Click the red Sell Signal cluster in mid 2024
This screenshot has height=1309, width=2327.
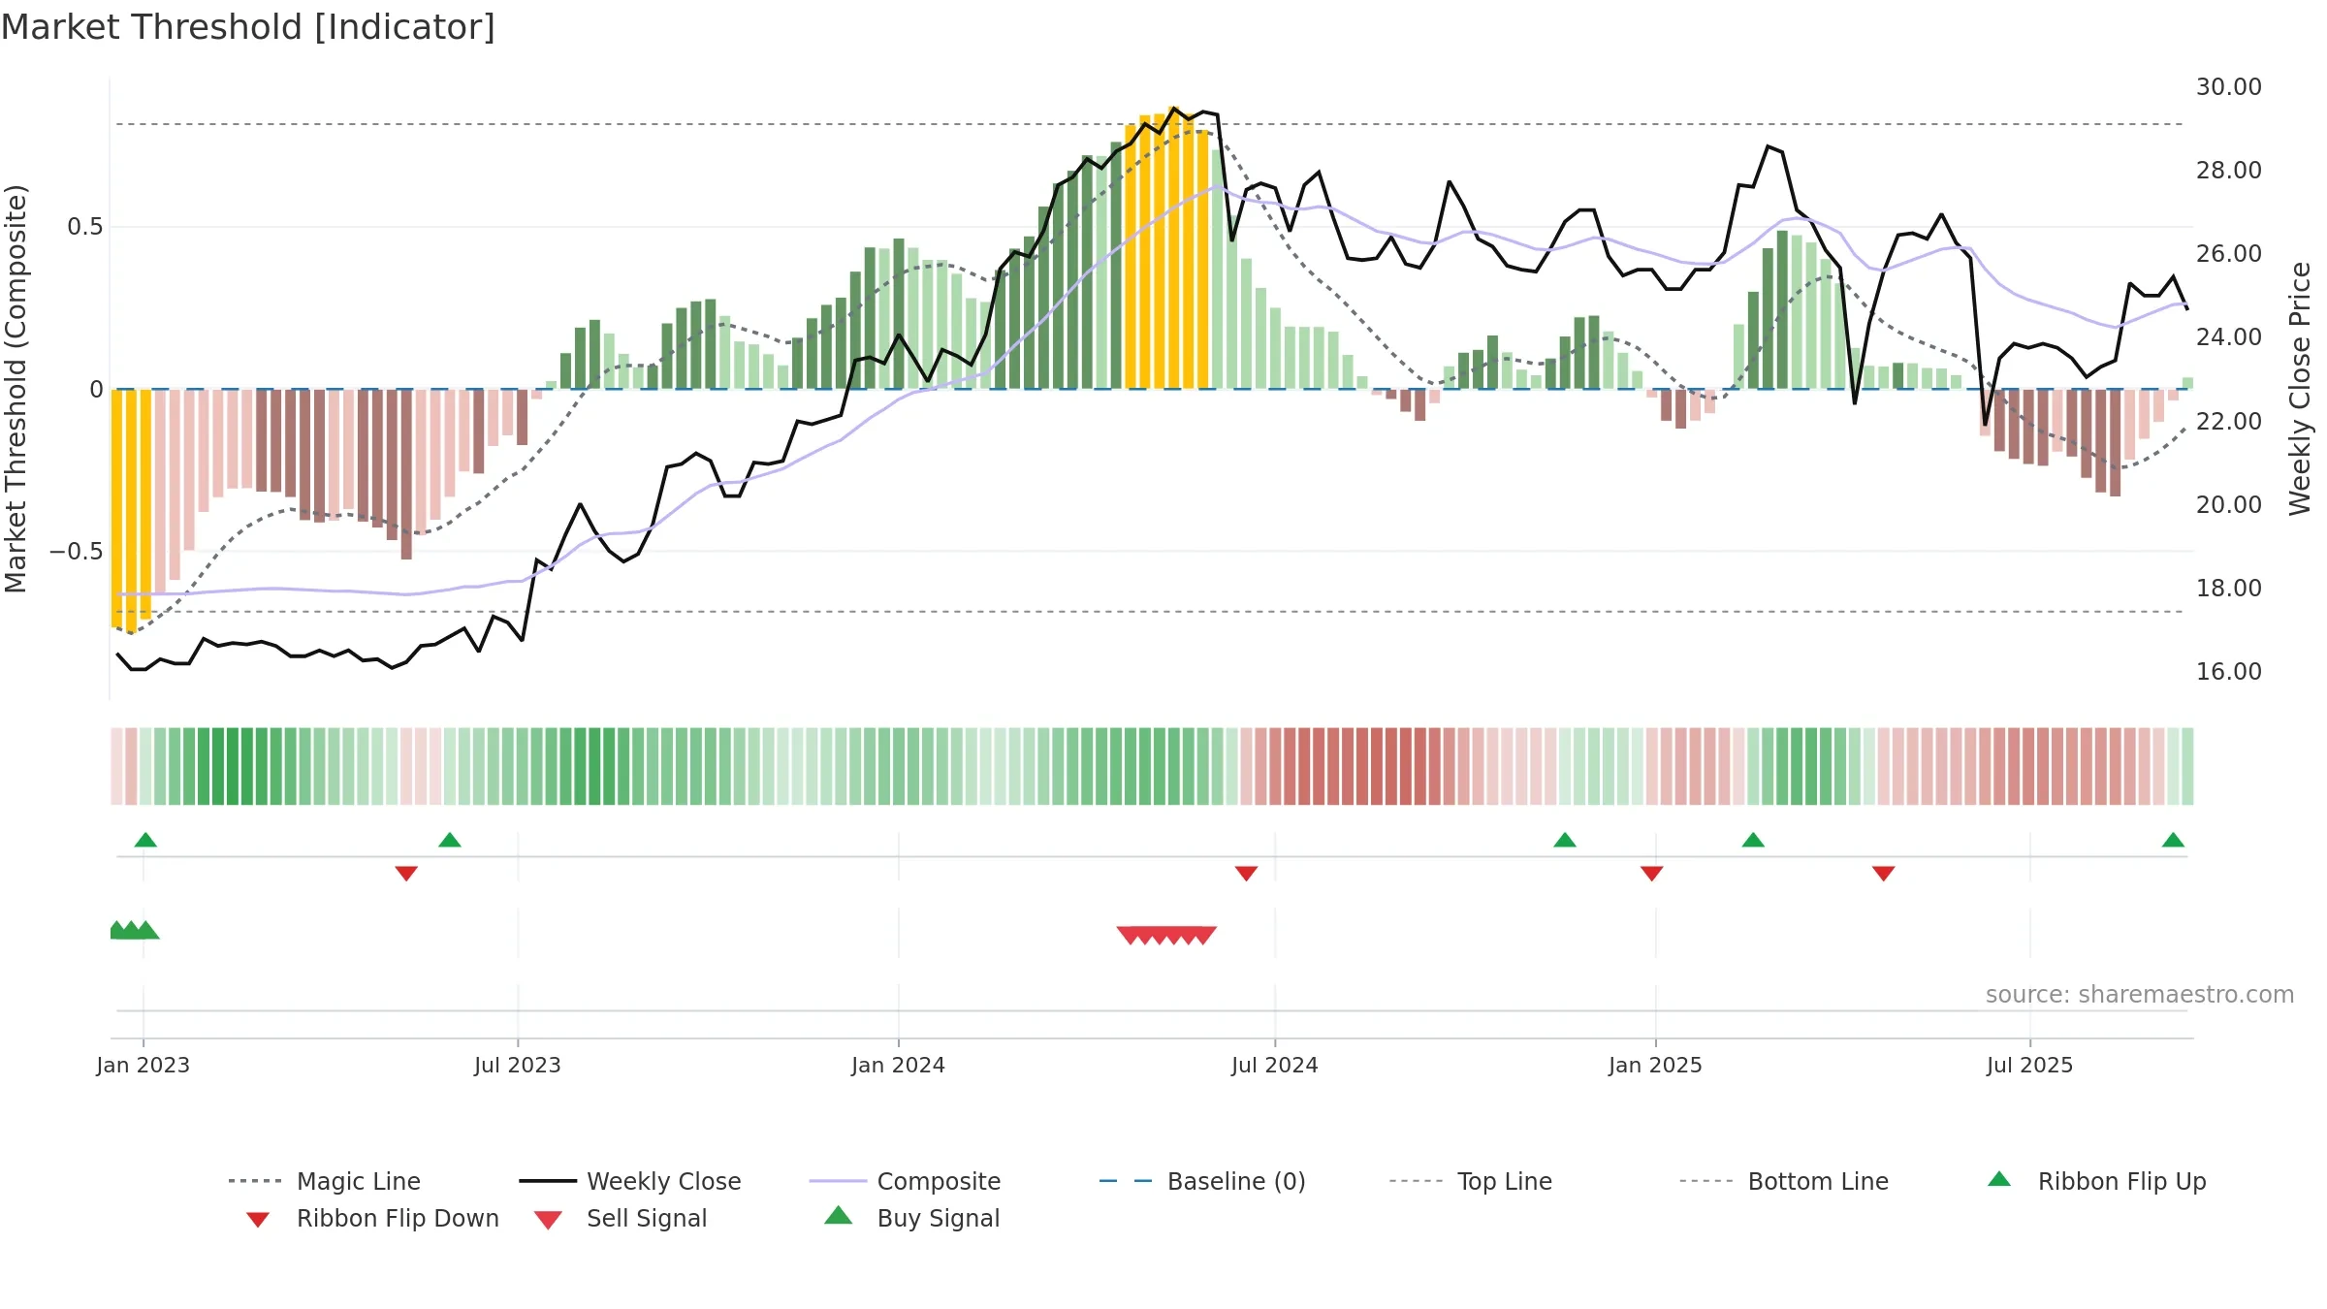pyautogui.click(x=1166, y=935)
